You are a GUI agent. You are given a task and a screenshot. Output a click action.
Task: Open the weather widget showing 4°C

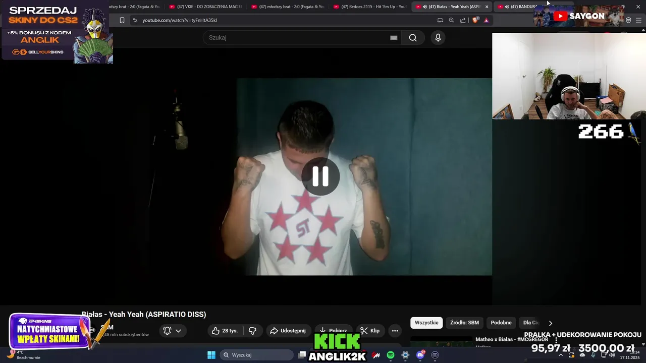pos(24,355)
